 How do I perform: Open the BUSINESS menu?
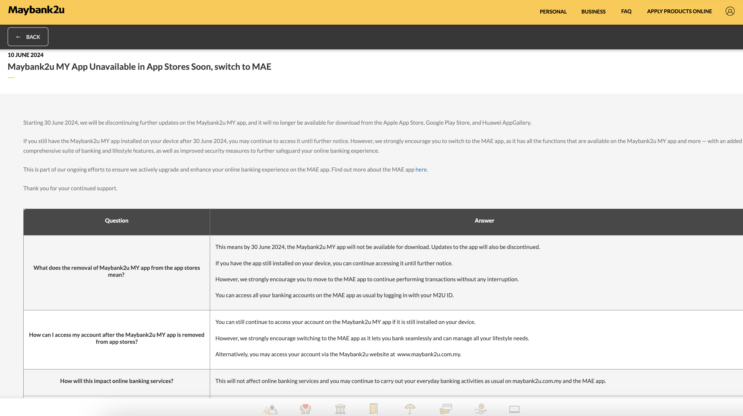coord(593,11)
